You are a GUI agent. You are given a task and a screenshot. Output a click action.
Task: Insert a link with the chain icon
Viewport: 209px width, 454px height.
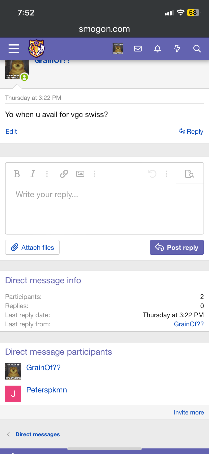pos(64,174)
